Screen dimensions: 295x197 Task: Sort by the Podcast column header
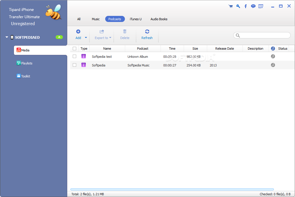click(143, 49)
